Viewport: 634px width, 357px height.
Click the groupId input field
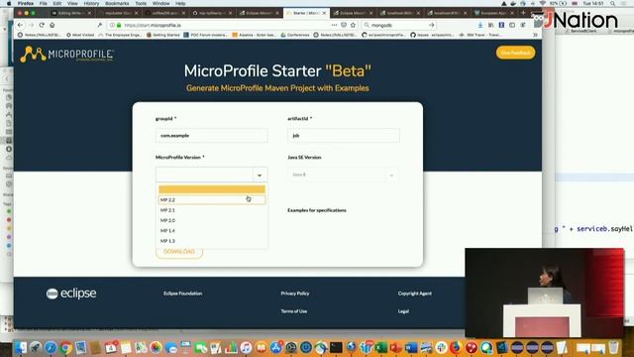(211, 136)
